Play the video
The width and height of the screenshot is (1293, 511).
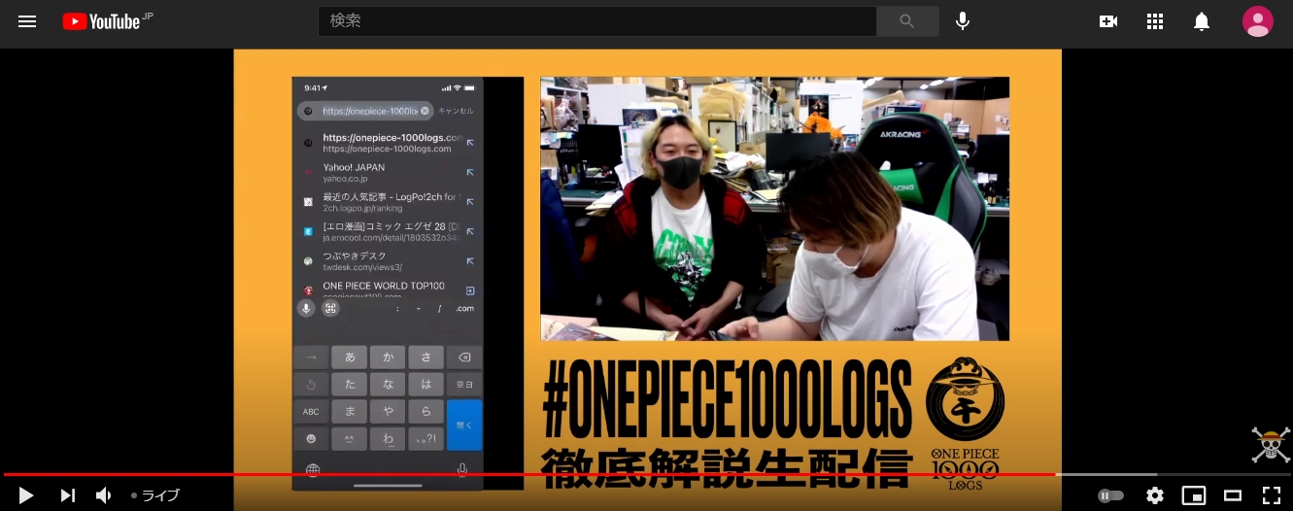coord(26,495)
